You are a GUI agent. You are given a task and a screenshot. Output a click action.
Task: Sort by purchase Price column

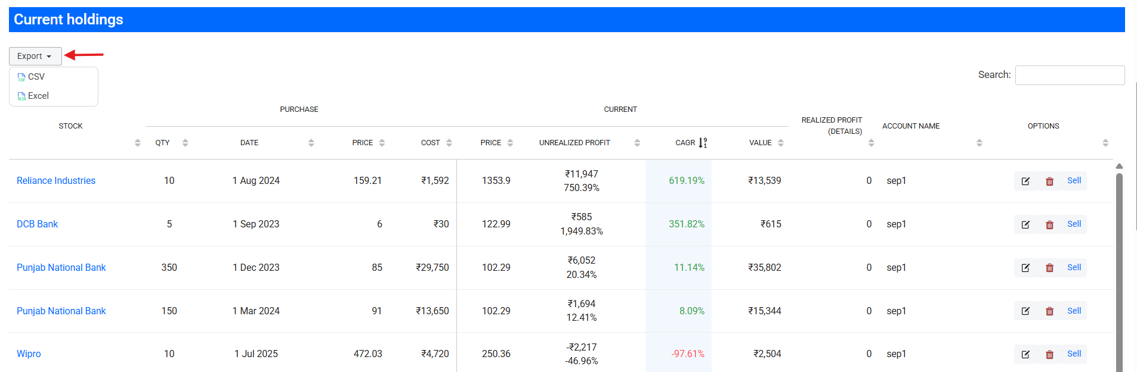[382, 143]
